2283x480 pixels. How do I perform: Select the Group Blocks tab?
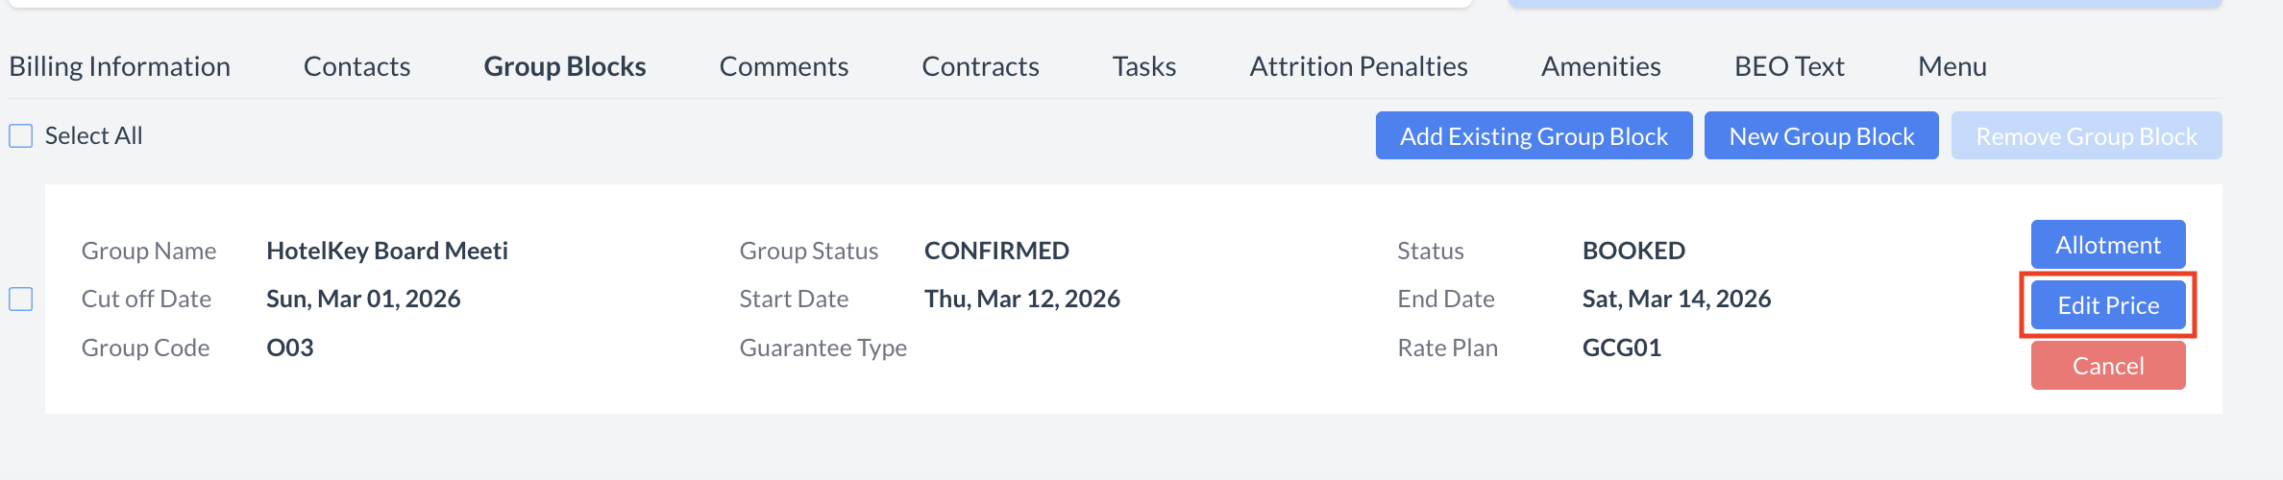pyautogui.click(x=564, y=66)
